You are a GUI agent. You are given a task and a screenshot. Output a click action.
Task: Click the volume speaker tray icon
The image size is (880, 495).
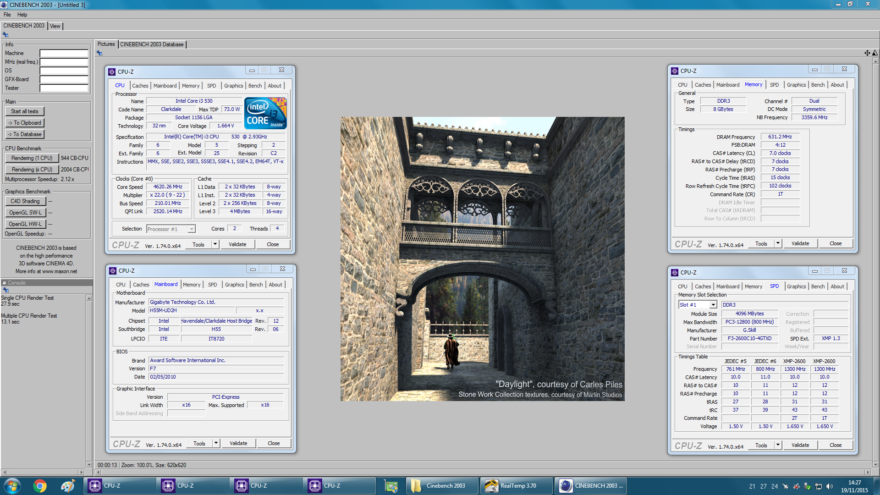pos(830,486)
